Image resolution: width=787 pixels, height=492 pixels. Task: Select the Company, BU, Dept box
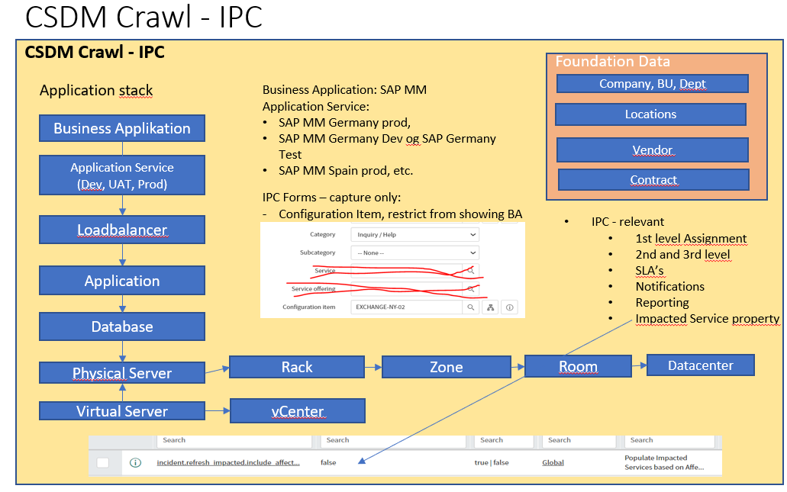(x=653, y=84)
